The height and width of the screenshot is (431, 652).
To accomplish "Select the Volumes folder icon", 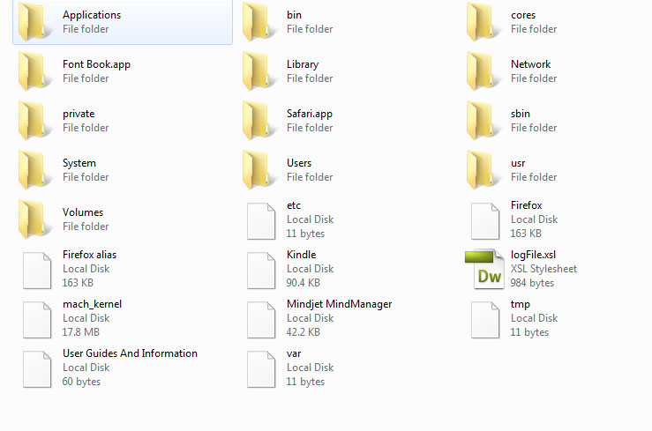I will pos(36,219).
